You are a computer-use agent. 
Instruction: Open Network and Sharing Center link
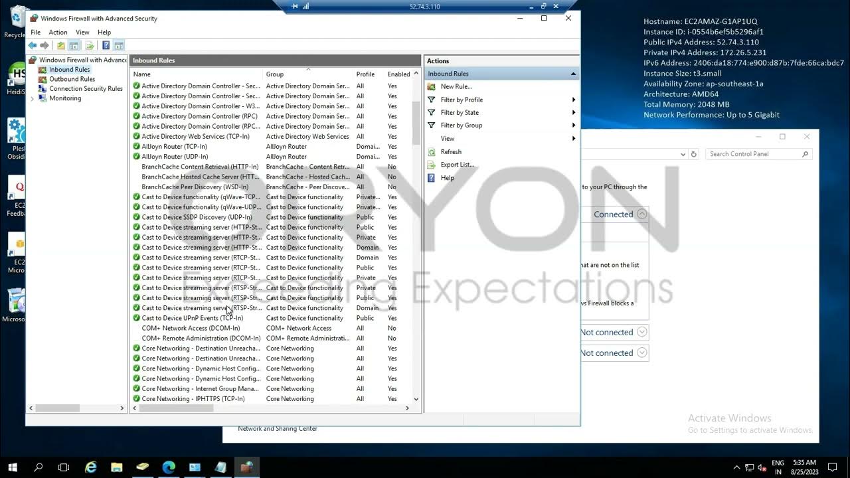coord(278,429)
